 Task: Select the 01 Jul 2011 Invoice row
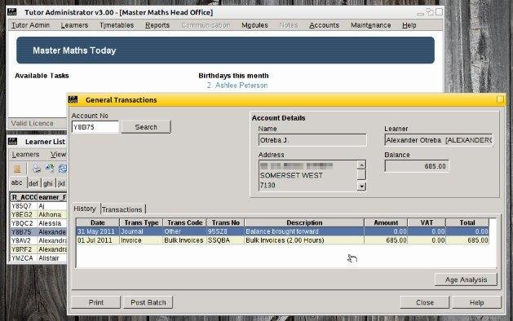(283, 240)
